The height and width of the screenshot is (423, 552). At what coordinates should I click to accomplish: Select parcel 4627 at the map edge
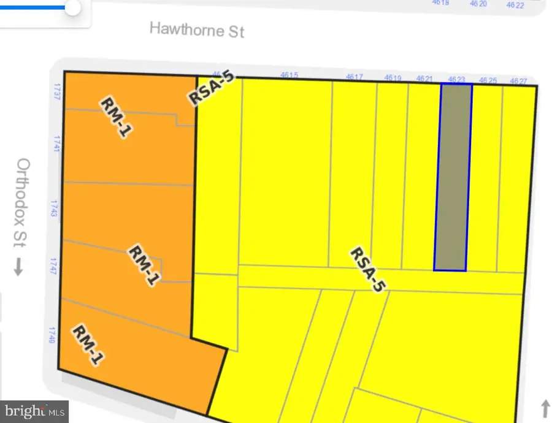pyautogui.click(x=517, y=80)
